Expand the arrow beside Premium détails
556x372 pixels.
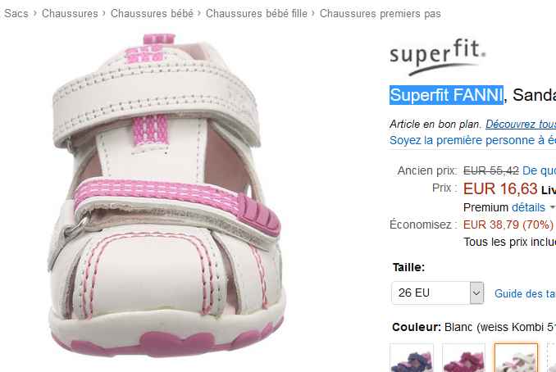[552, 207]
